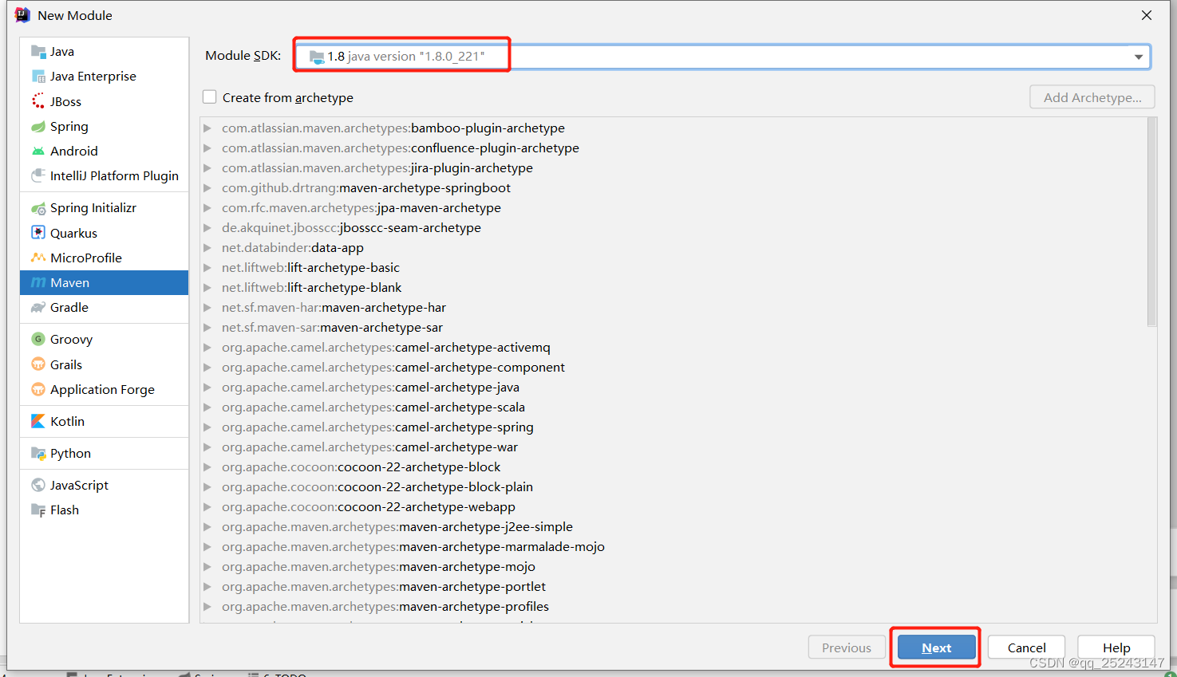Select Java Enterprise module type
Image resolution: width=1177 pixels, height=677 pixels.
tap(104, 77)
